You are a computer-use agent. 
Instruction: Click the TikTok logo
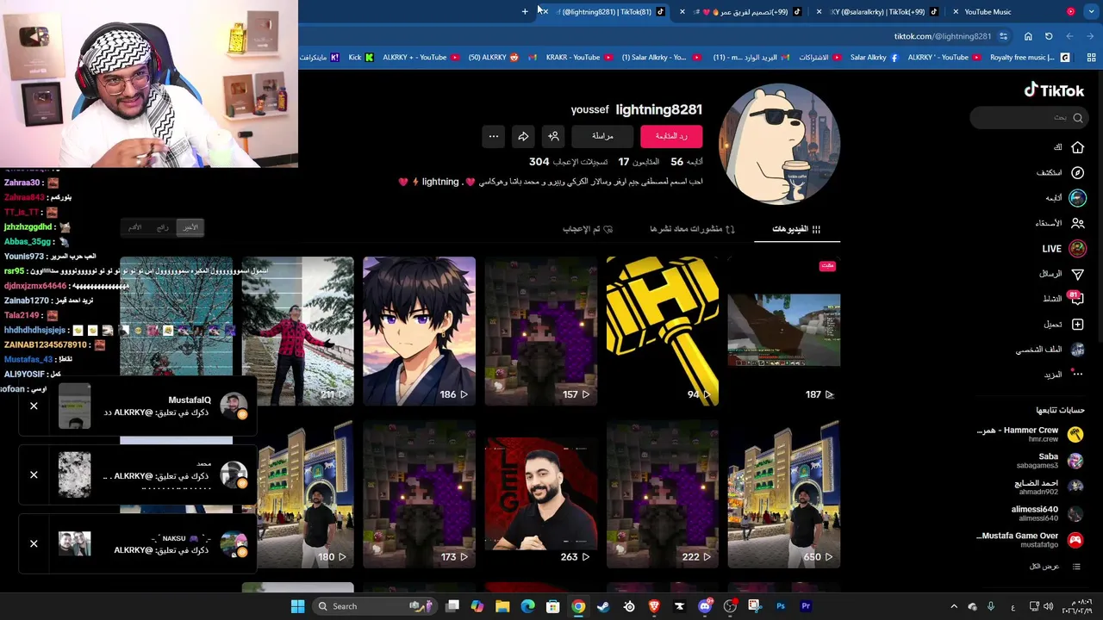[x=1054, y=90]
